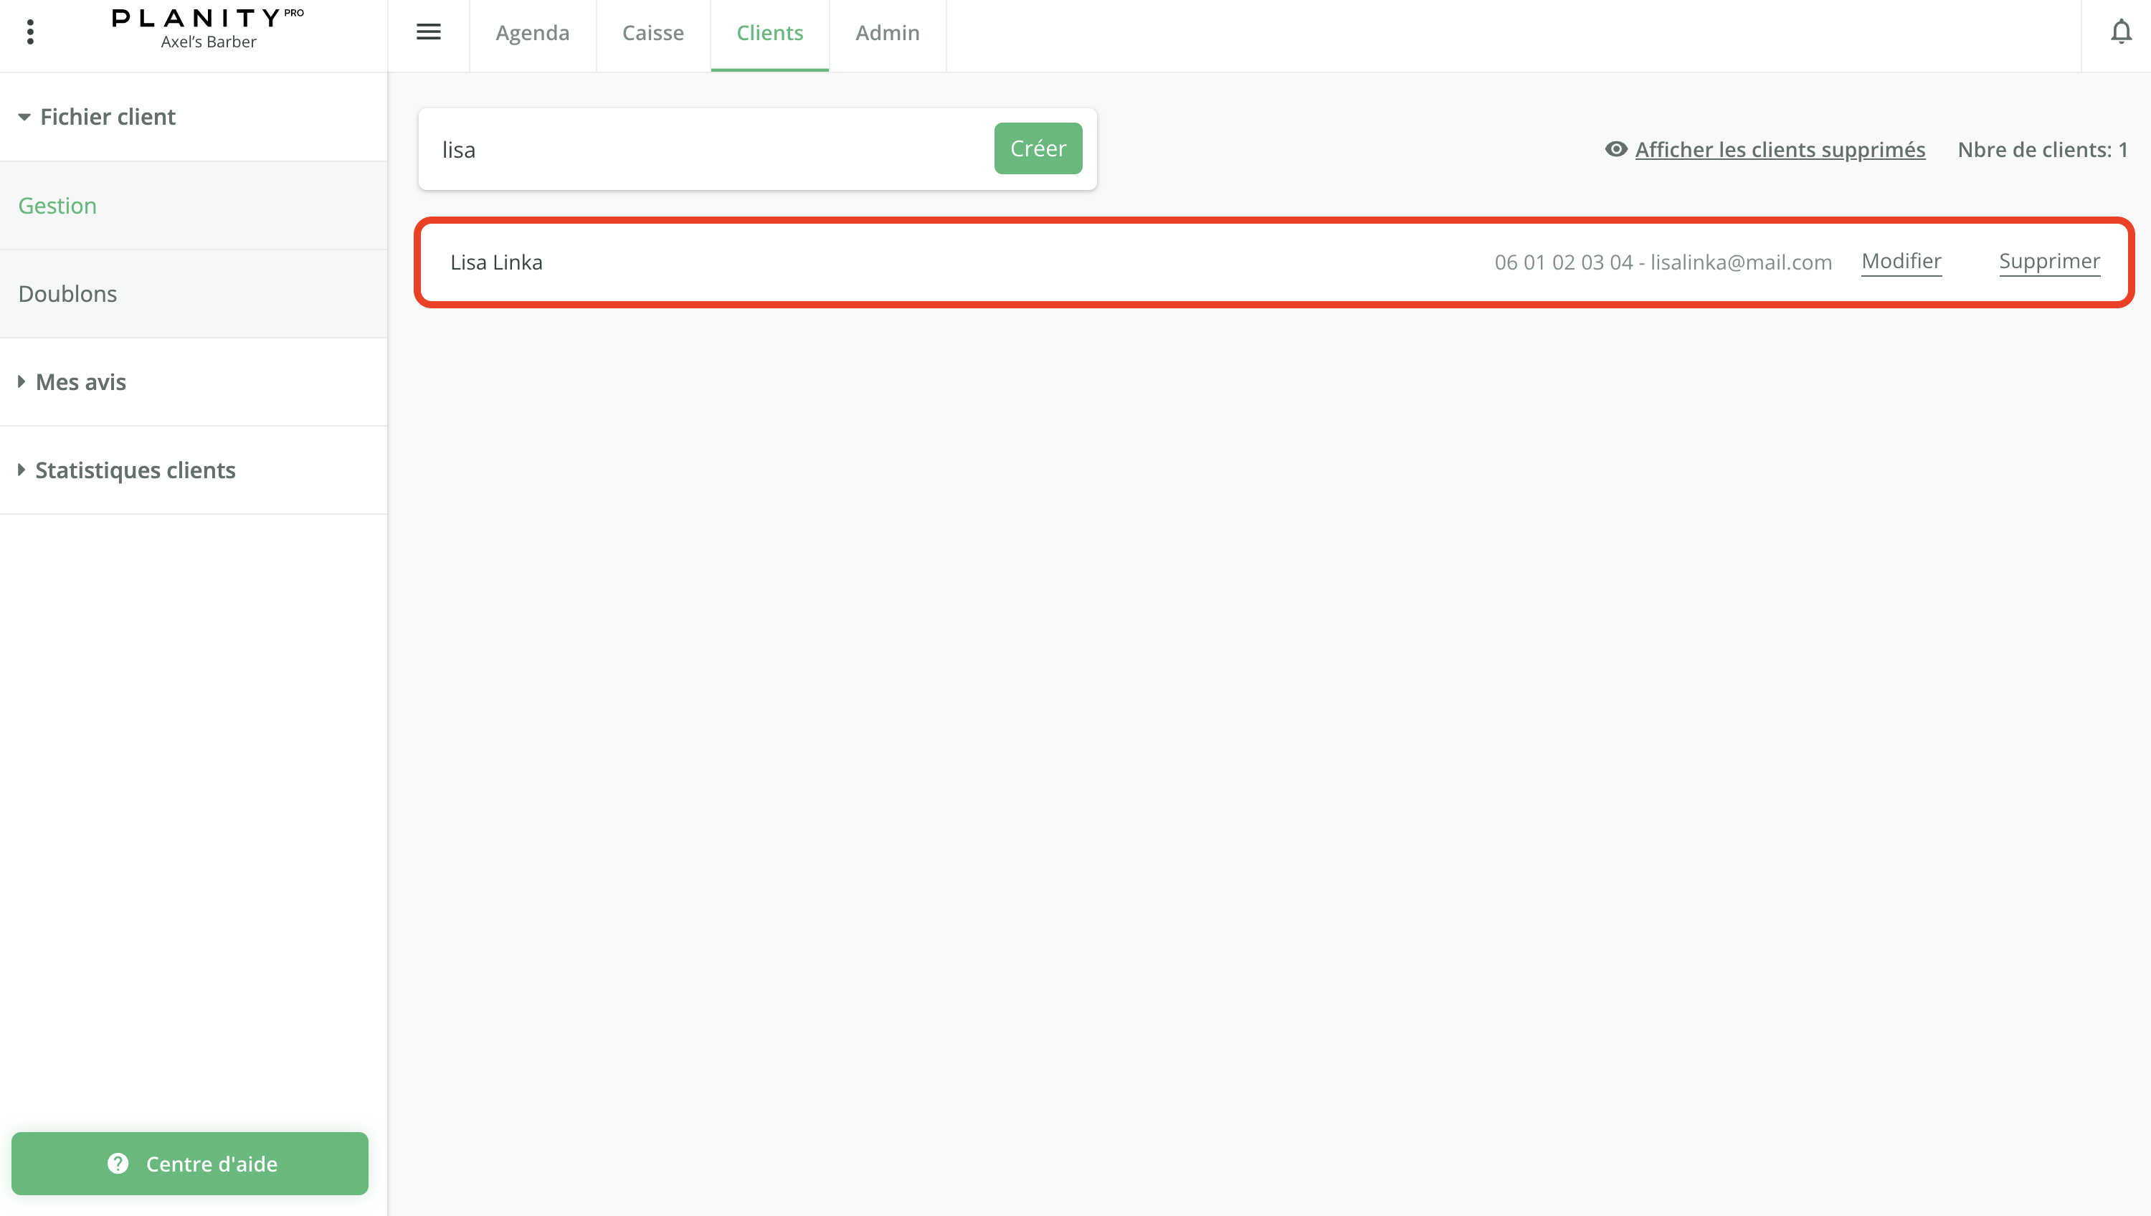
Task: Open the three-dot options menu
Action: click(x=31, y=31)
